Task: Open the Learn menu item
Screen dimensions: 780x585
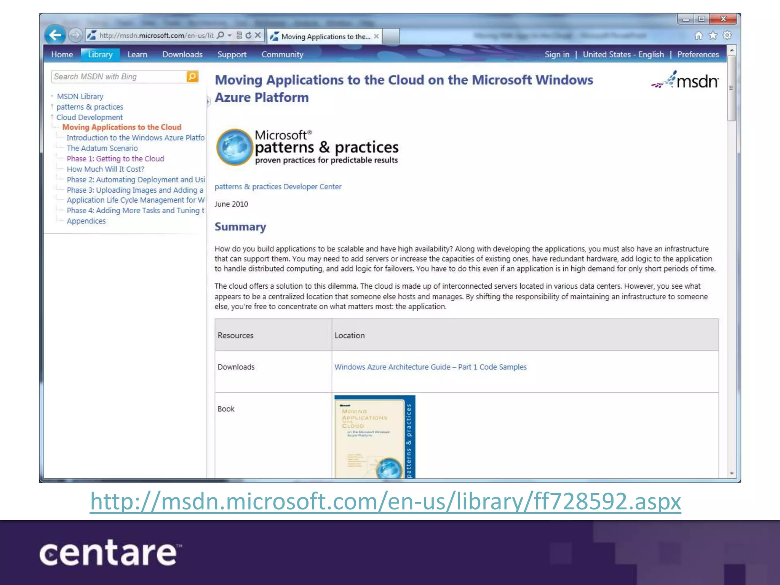Action: [x=137, y=54]
